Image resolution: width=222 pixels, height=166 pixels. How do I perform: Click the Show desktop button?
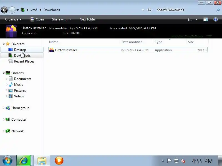click(x=220, y=160)
